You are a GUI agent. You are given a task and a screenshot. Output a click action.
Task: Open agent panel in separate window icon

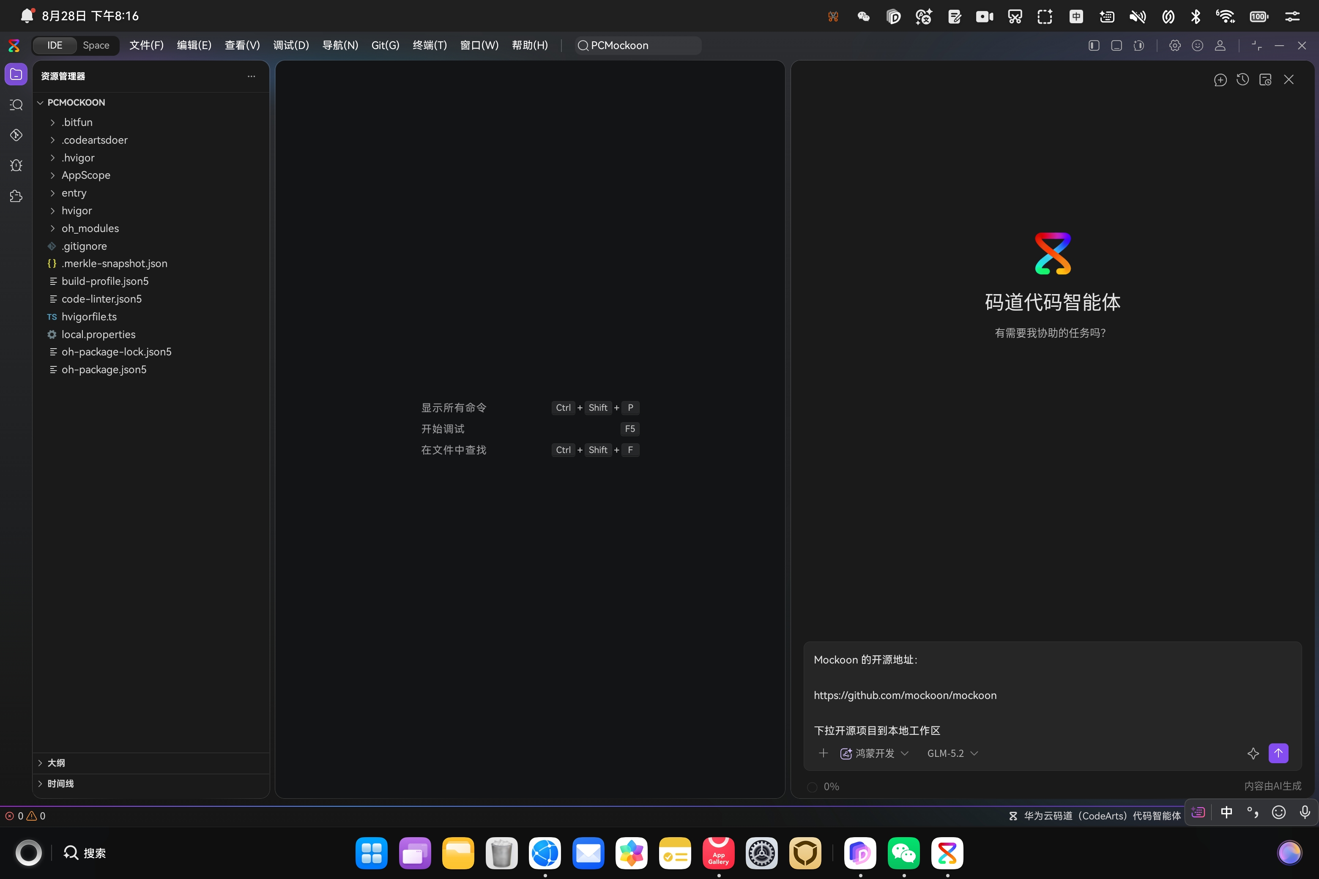(1265, 79)
